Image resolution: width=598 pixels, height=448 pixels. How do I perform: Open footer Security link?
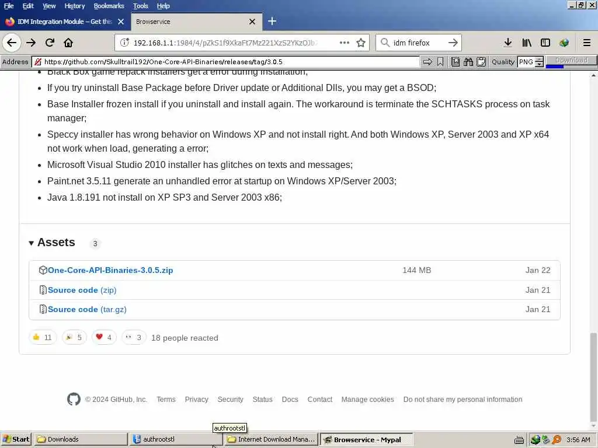(230, 399)
